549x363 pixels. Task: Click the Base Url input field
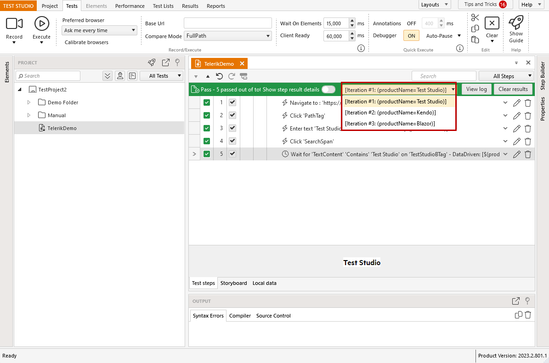coord(228,23)
